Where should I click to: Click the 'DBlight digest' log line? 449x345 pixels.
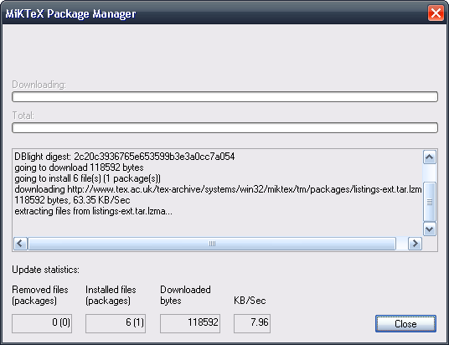coord(125,157)
